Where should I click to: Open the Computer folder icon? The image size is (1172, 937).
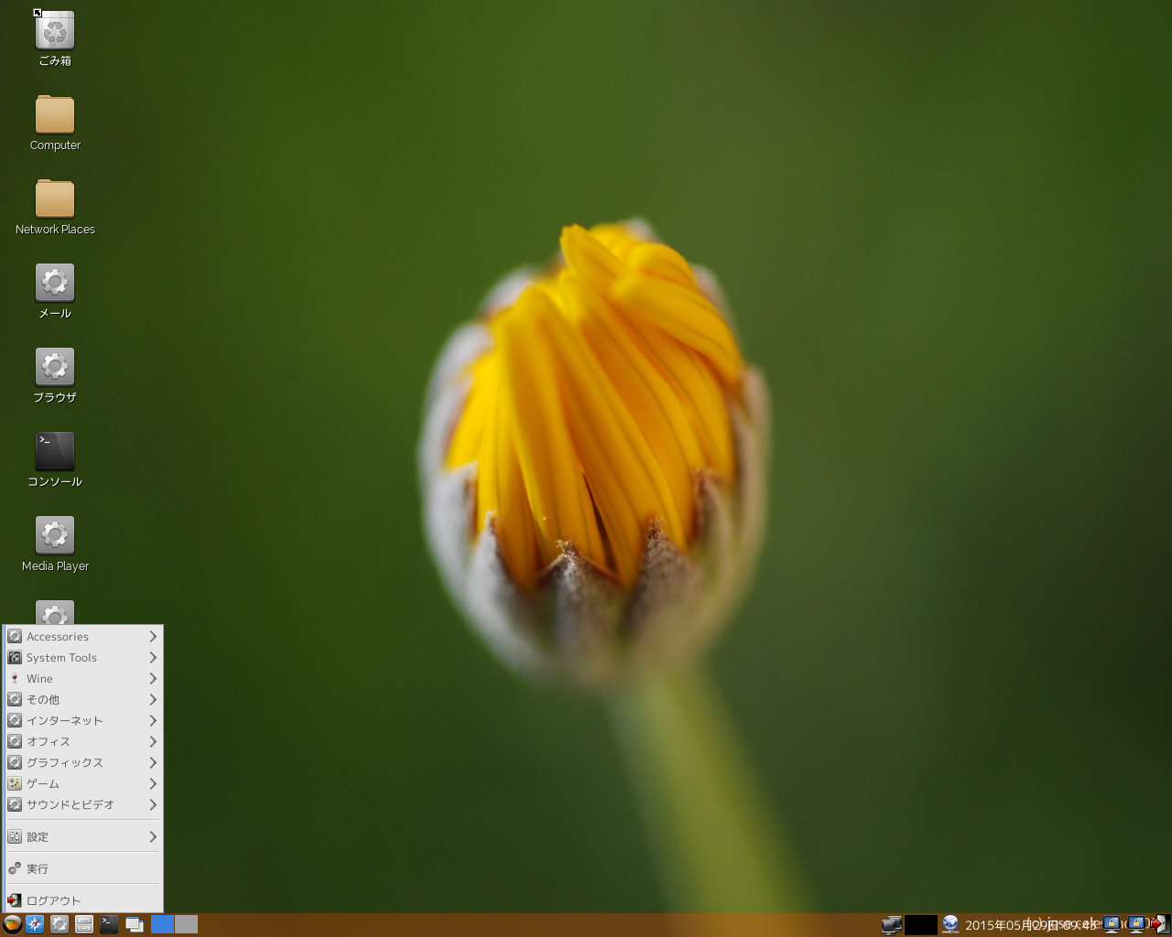[x=55, y=115]
